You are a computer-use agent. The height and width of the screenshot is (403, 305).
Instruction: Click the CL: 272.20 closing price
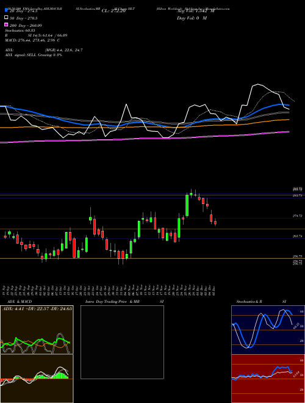pos(113,11)
